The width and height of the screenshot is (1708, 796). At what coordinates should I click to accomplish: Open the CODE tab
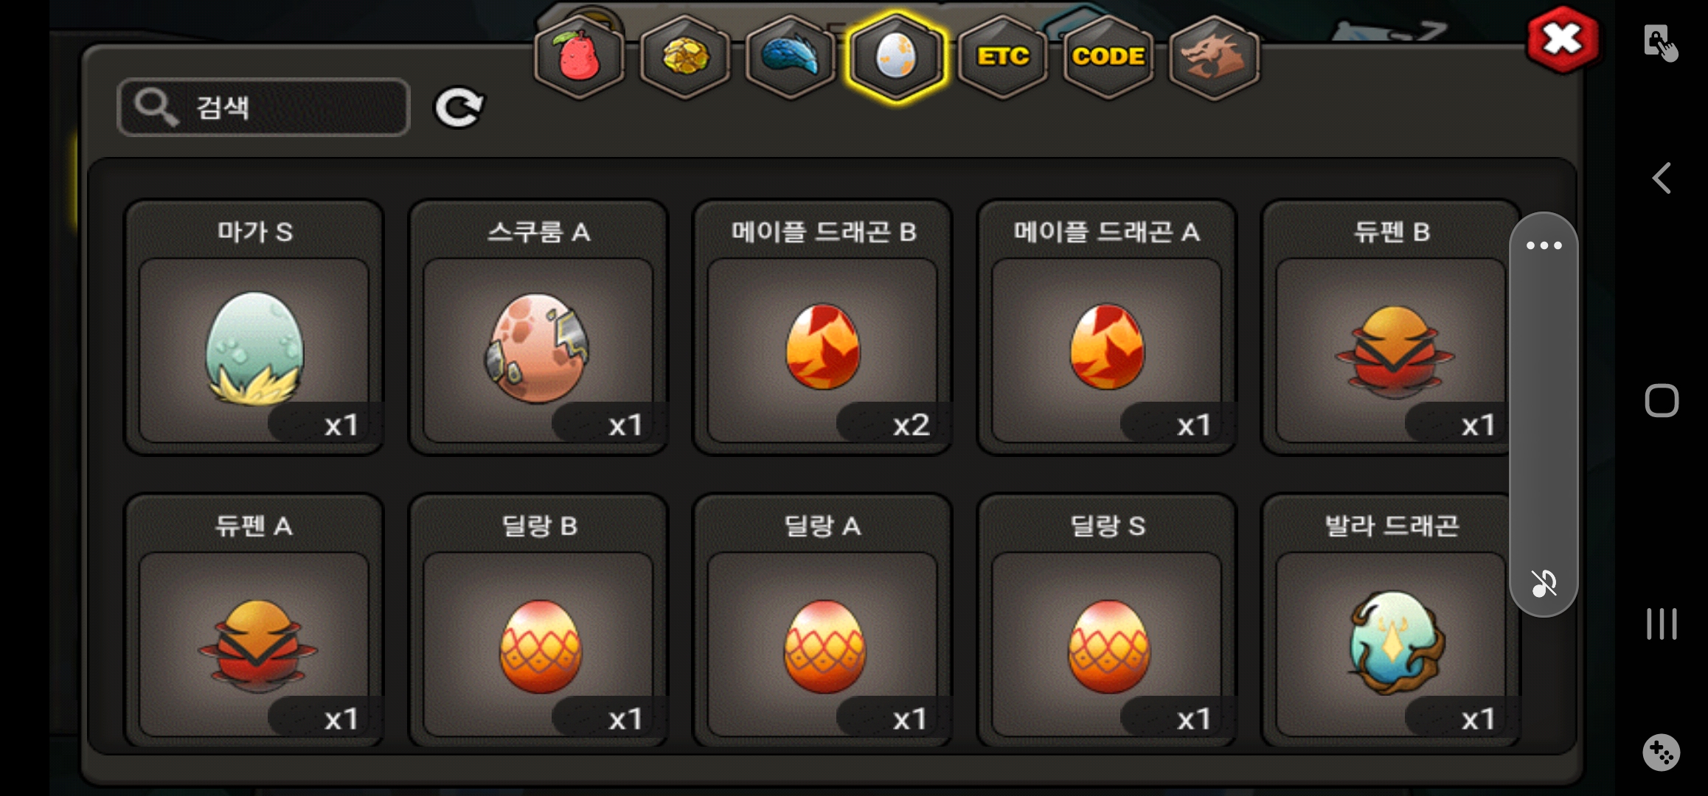click(1108, 57)
